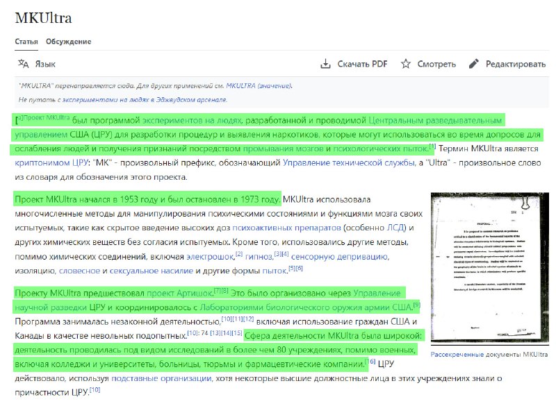This screenshot has height=406, width=556.
Task: Open the declassified MKUltra document thumbnail
Action: [x=490, y=268]
